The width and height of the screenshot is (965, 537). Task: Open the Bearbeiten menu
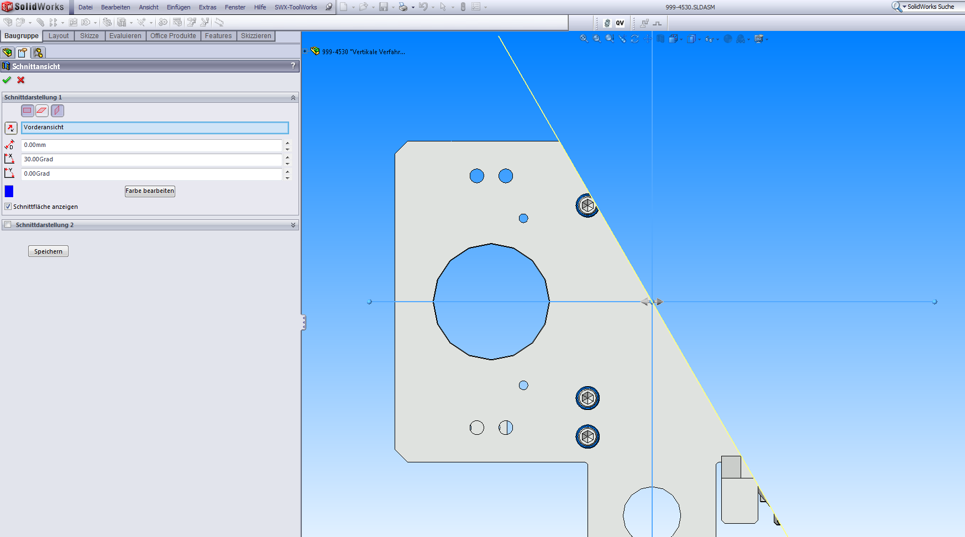116,7
